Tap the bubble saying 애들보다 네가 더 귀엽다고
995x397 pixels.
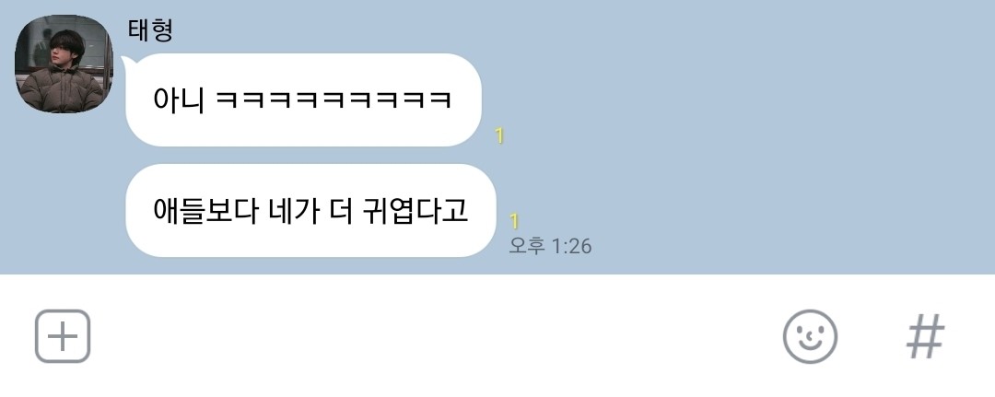pos(311,211)
